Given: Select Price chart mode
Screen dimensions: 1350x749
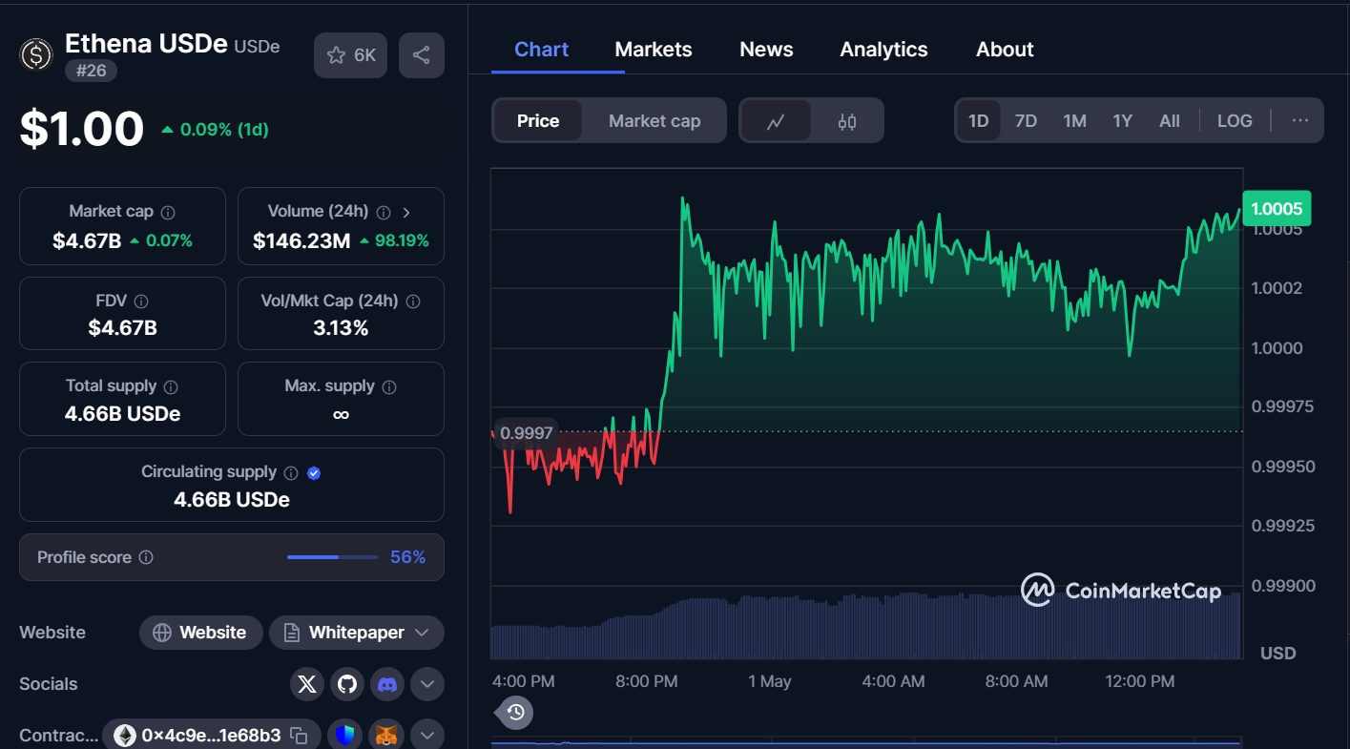Looking at the screenshot, I should click(538, 121).
